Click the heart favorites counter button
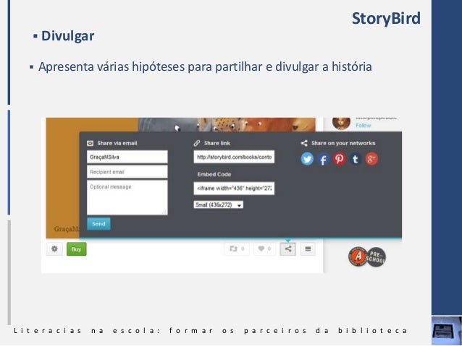Viewport: 462px width, 346px height. (264, 249)
